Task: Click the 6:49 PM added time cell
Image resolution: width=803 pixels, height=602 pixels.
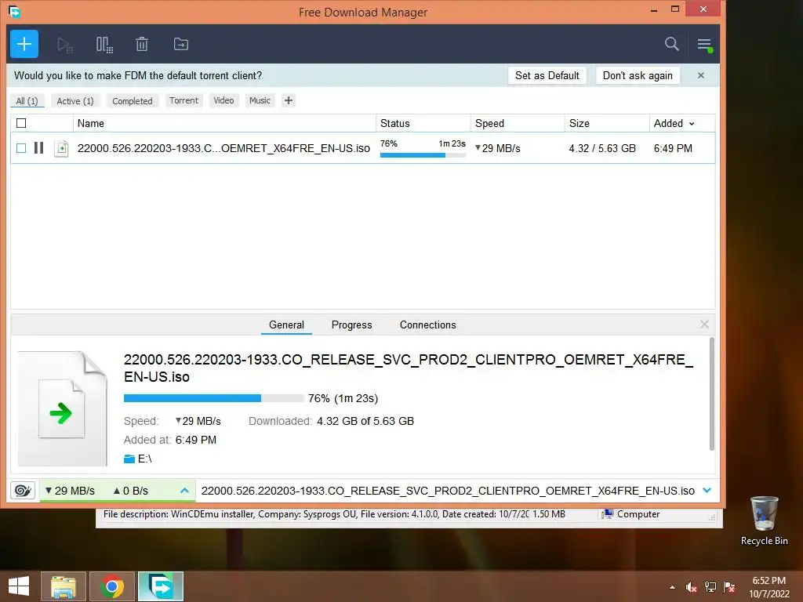Action: [673, 148]
